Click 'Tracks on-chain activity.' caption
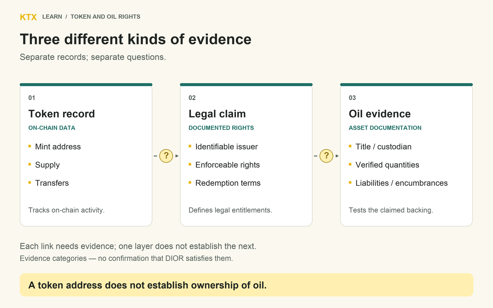 click(x=67, y=210)
